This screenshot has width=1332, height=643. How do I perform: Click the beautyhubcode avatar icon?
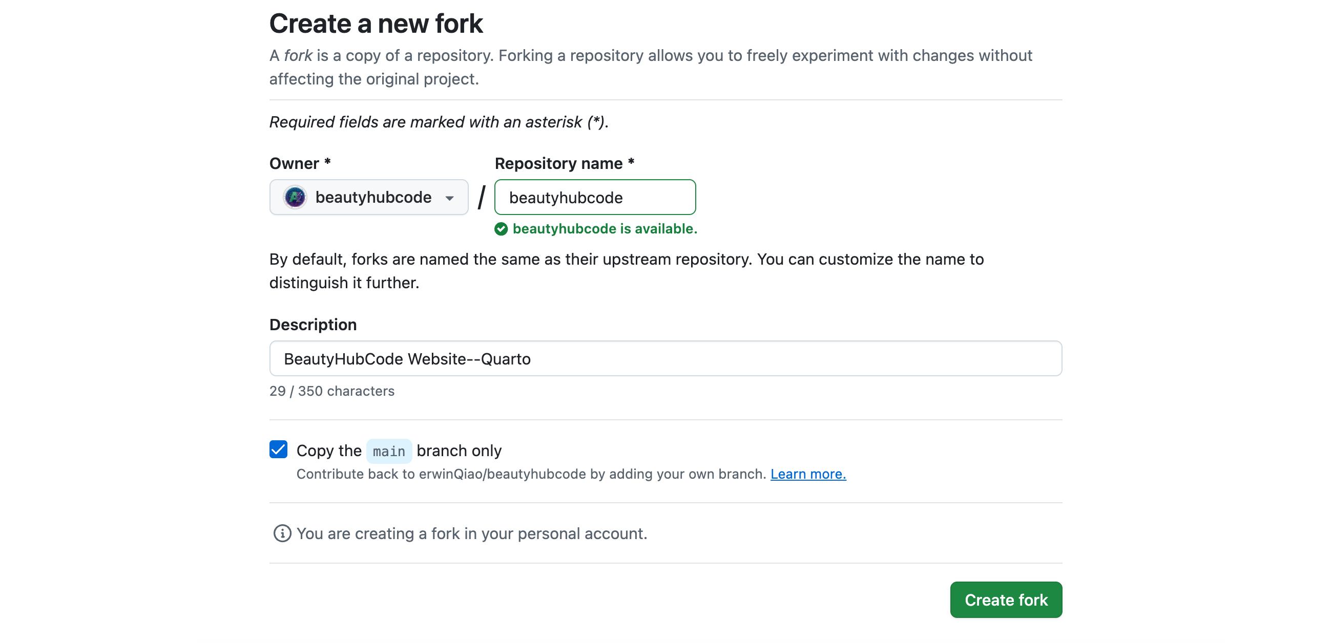(x=295, y=197)
